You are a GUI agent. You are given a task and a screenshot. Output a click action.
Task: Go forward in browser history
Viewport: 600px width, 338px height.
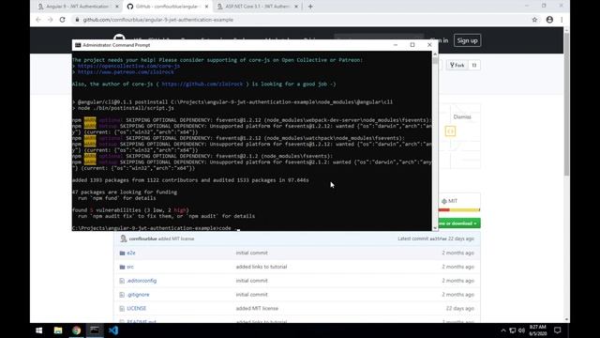[x=50, y=20]
